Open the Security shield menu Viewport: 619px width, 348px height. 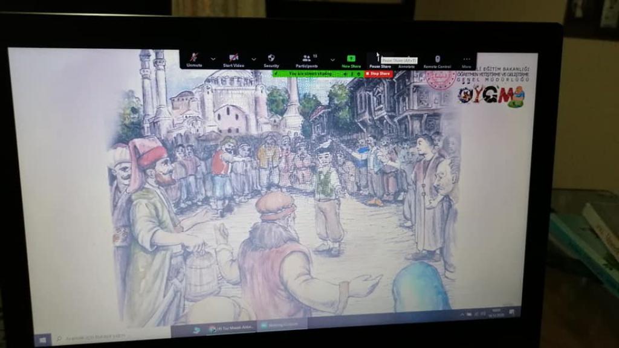(x=271, y=61)
